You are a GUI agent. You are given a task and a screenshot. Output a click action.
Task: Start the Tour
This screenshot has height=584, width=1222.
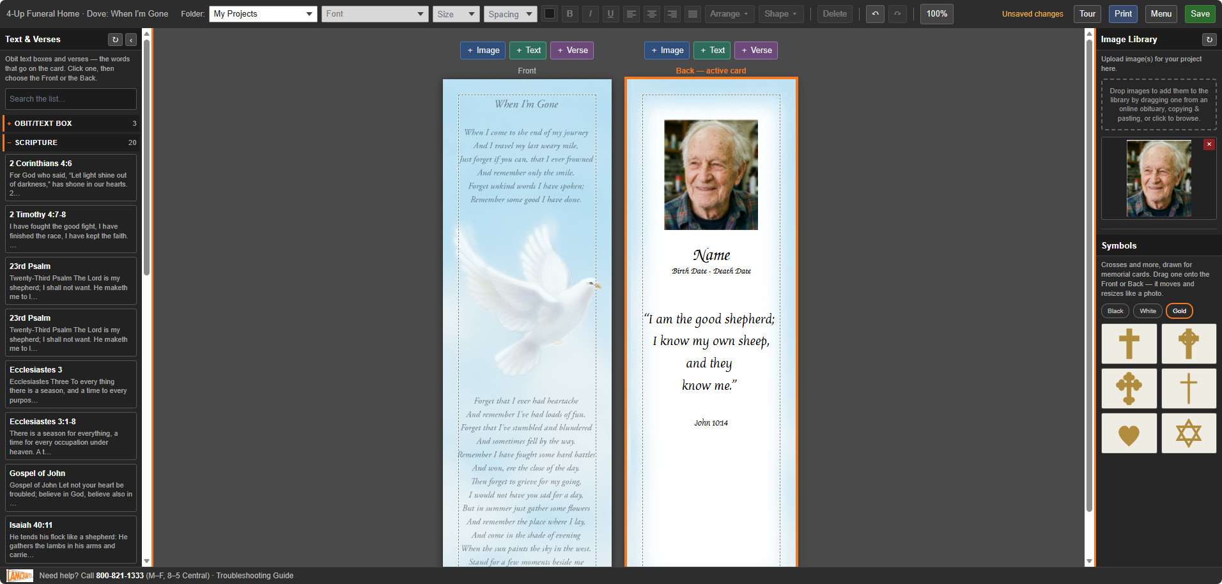(x=1087, y=13)
